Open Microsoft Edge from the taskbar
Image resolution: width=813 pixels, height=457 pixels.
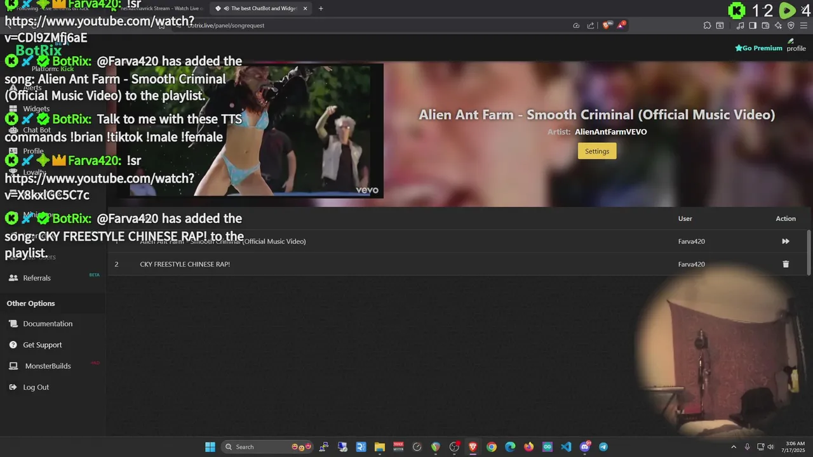510,447
